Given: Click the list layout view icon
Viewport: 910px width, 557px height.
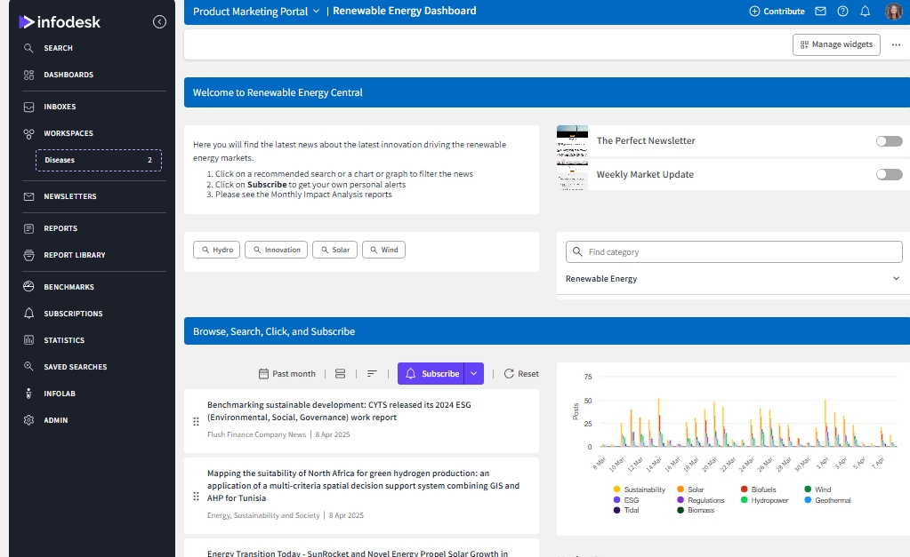Looking at the screenshot, I should [x=340, y=374].
